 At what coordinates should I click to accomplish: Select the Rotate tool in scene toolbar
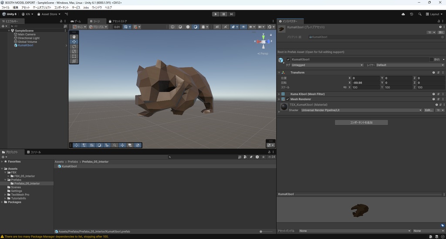coord(74,46)
